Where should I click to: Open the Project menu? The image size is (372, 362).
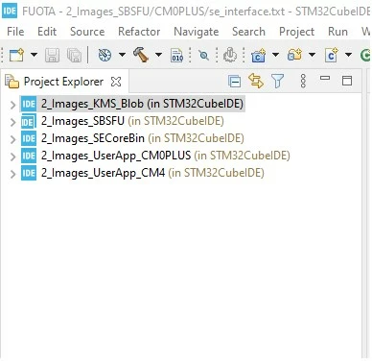[x=296, y=32]
